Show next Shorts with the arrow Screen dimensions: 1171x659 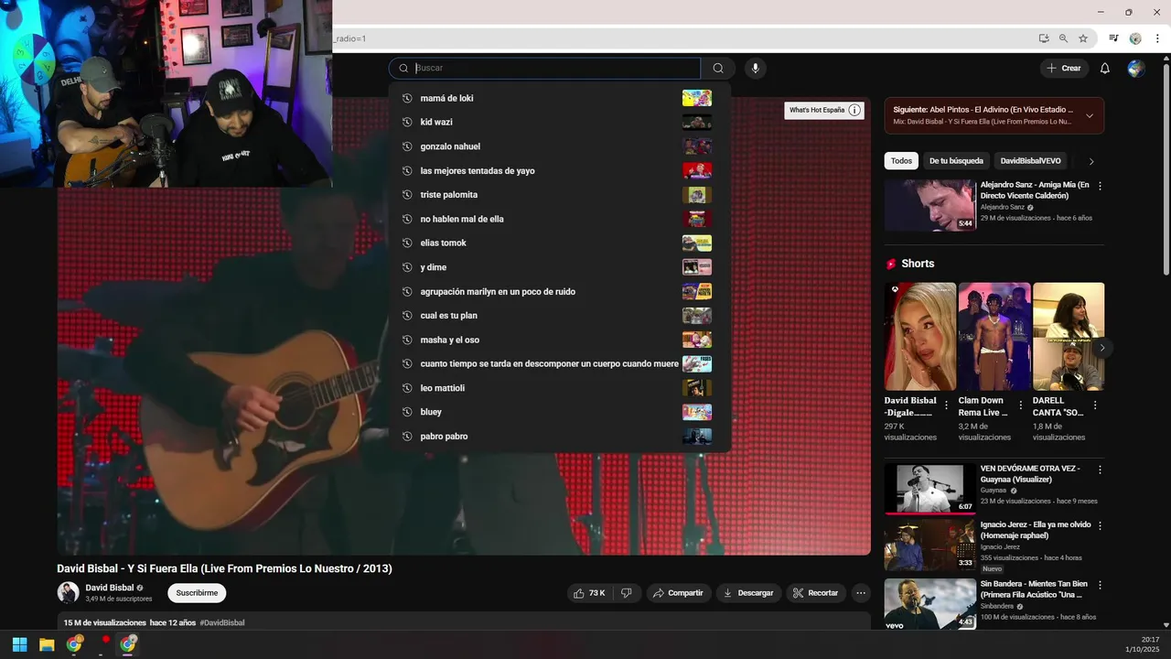[x=1102, y=348]
